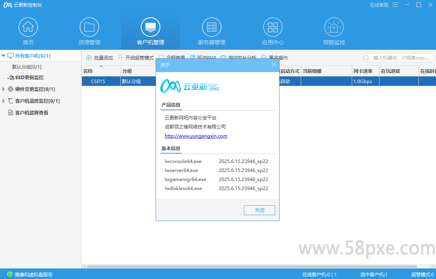This screenshot has width=436, height=279.
Task: Collapse the 所有客户机 tree node
Action: point(4,56)
